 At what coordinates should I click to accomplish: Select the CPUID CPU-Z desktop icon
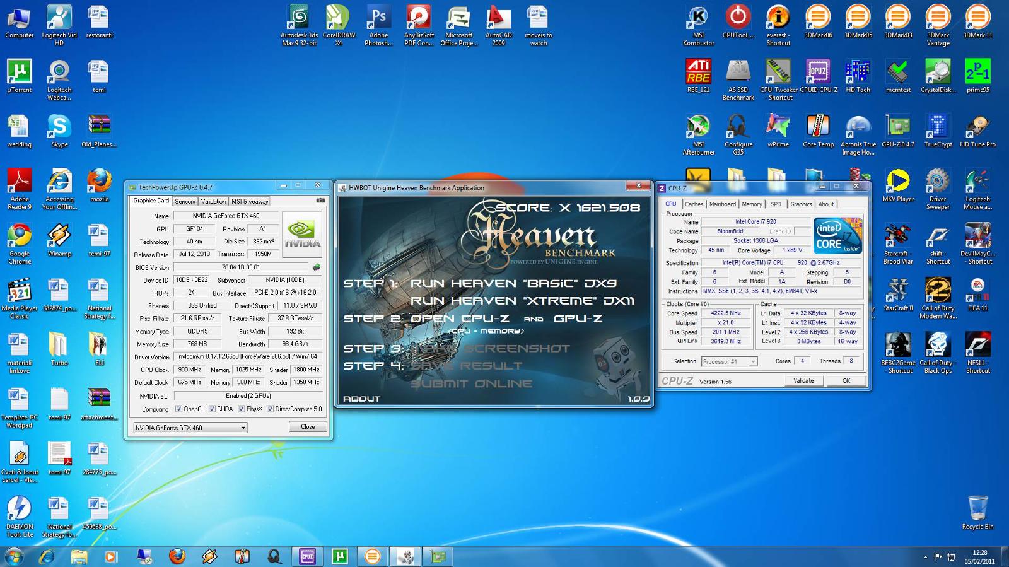point(818,76)
